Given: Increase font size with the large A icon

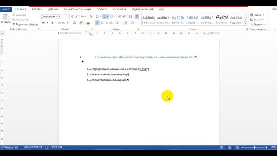Looking at the screenshot, I should point(72,16).
